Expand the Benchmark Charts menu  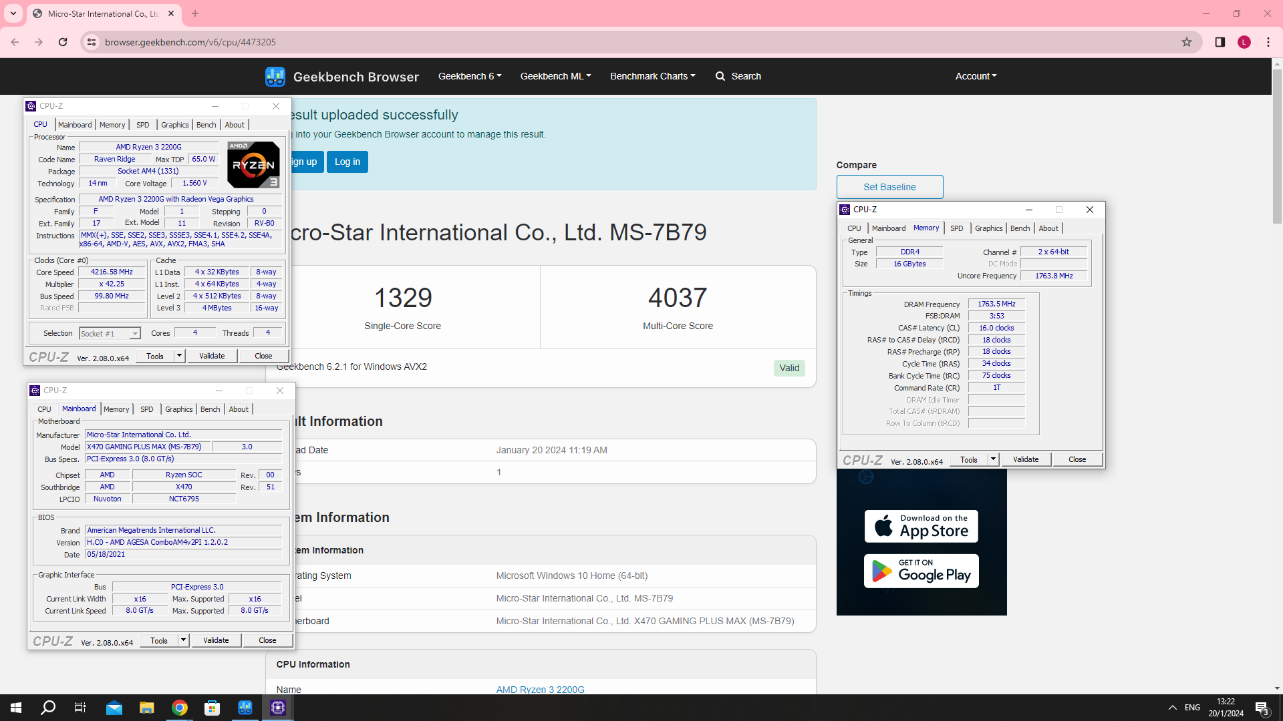pyautogui.click(x=652, y=76)
